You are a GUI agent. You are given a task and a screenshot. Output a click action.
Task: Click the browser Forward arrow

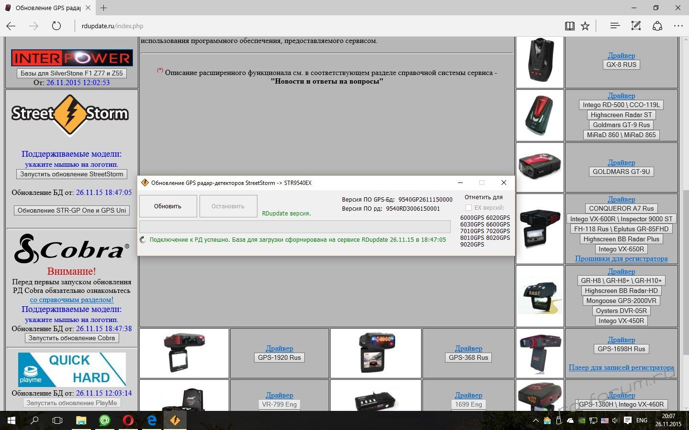coord(33,26)
